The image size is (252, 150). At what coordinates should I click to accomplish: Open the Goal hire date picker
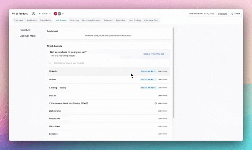202,14
